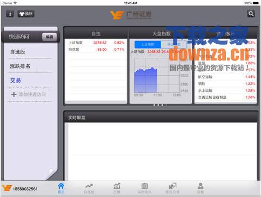Open the watchlist trend-arrow tab icon
Viewport: 261px width, 197px height.
click(x=89, y=186)
